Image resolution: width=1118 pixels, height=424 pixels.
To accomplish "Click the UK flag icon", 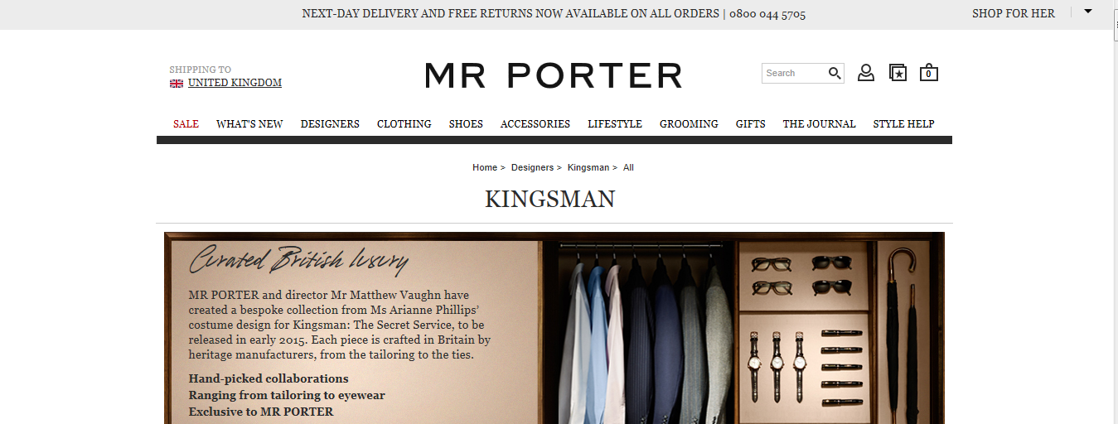I will pyautogui.click(x=177, y=84).
